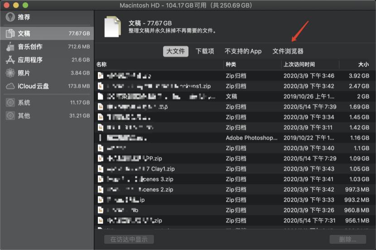Click the 77.67 GB size in sidebar
The height and width of the screenshot is (250, 376).
pyautogui.click(x=79, y=34)
